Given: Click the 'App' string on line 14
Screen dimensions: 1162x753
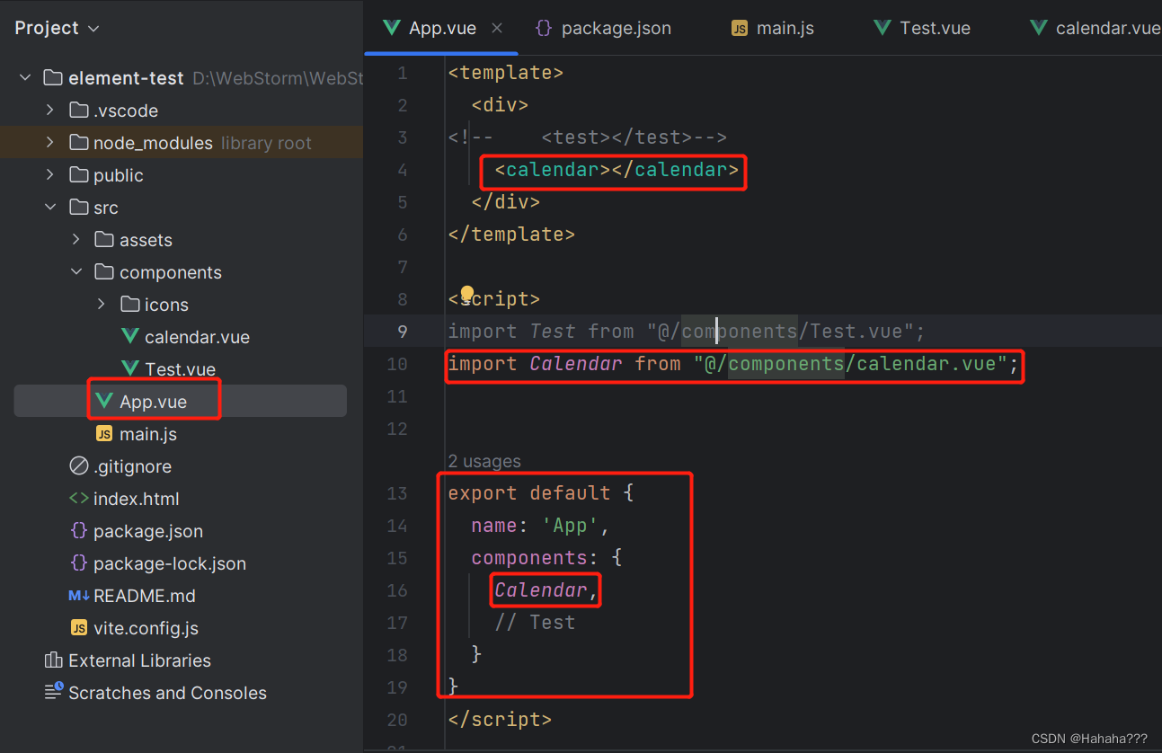Looking at the screenshot, I should (x=570, y=526).
